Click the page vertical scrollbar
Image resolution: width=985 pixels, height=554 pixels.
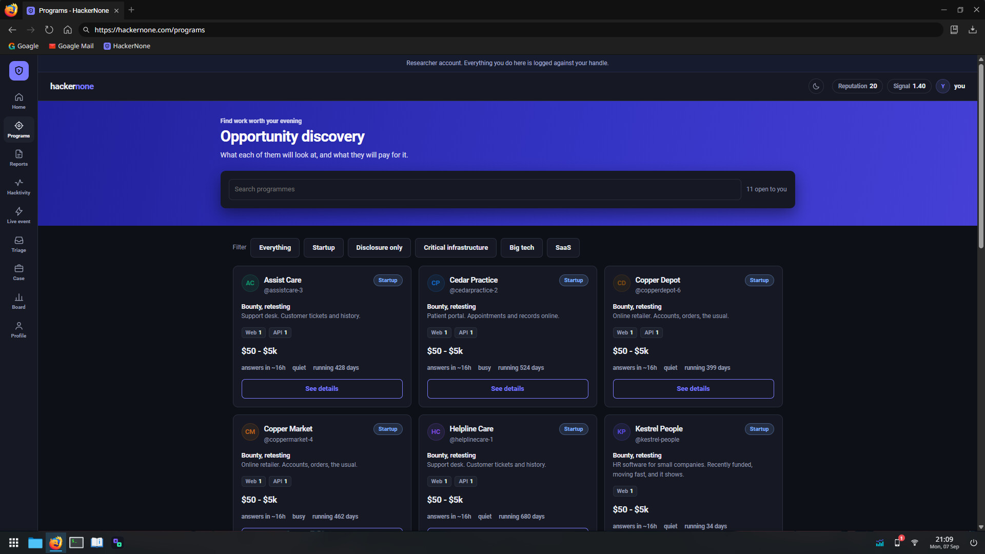click(980, 156)
